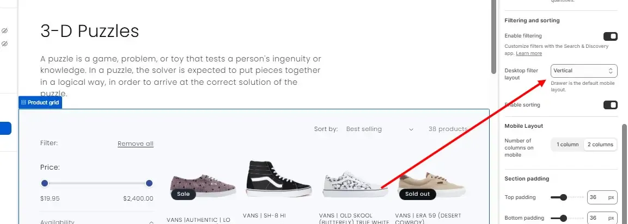Click the Top padding slider
The width and height of the screenshot is (628, 224).
[x=566, y=197]
